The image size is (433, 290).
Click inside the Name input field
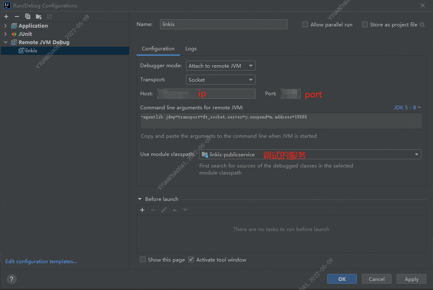(x=223, y=24)
